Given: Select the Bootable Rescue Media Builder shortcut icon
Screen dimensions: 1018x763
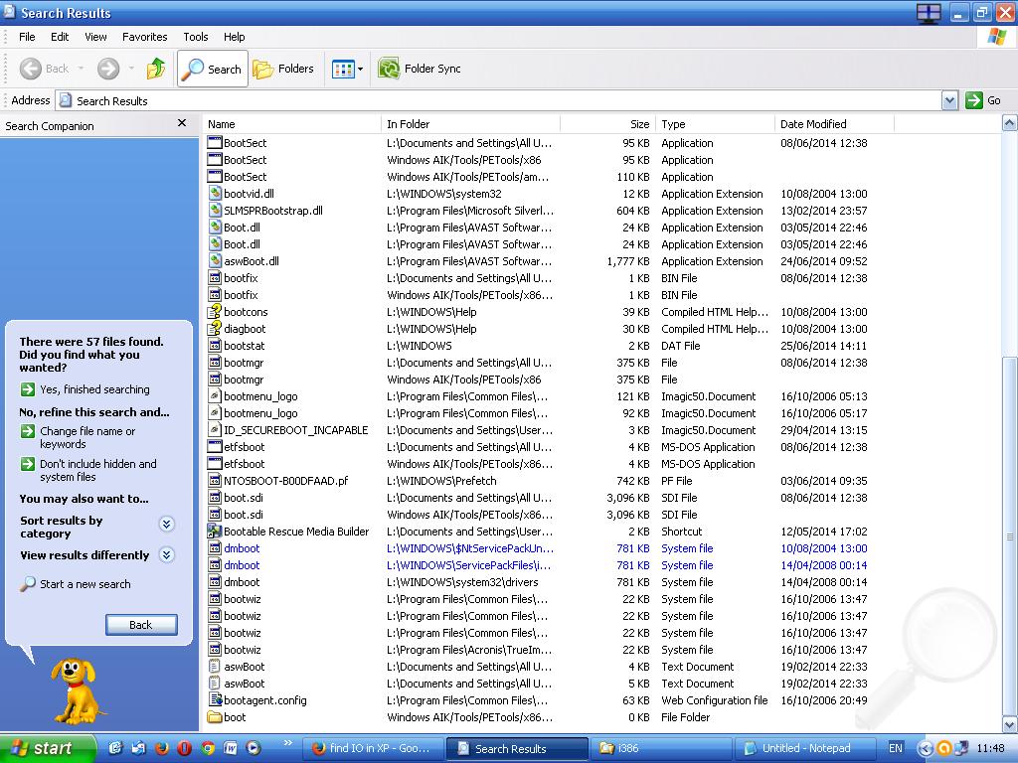Looking at the screenshot, I should click(215, 531).
